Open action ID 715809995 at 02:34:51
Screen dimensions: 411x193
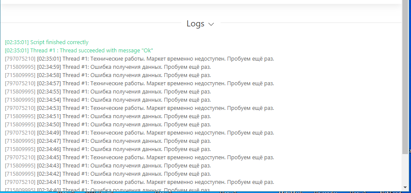click(20, 116)
